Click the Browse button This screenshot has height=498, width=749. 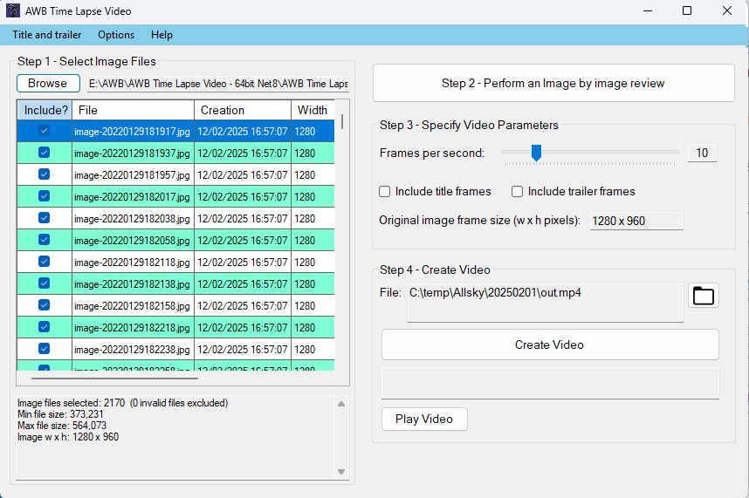(x=48, y=84)
